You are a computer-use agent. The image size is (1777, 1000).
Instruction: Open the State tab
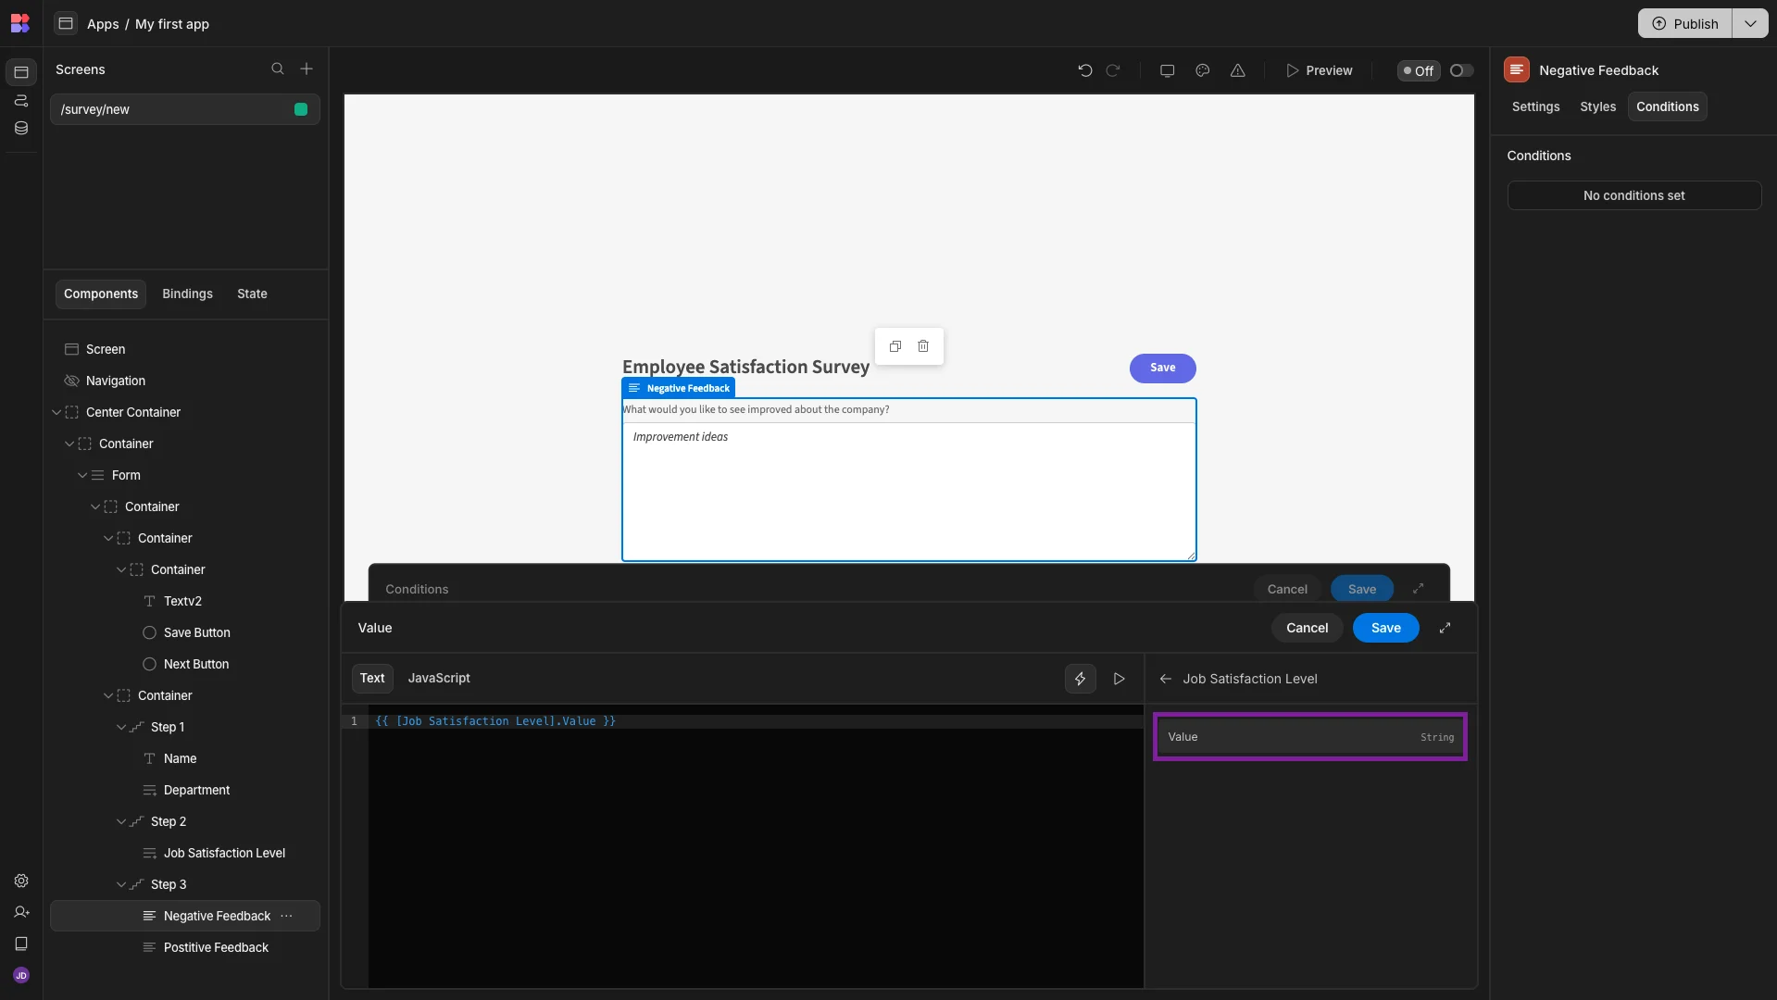[x=252, y=294]
